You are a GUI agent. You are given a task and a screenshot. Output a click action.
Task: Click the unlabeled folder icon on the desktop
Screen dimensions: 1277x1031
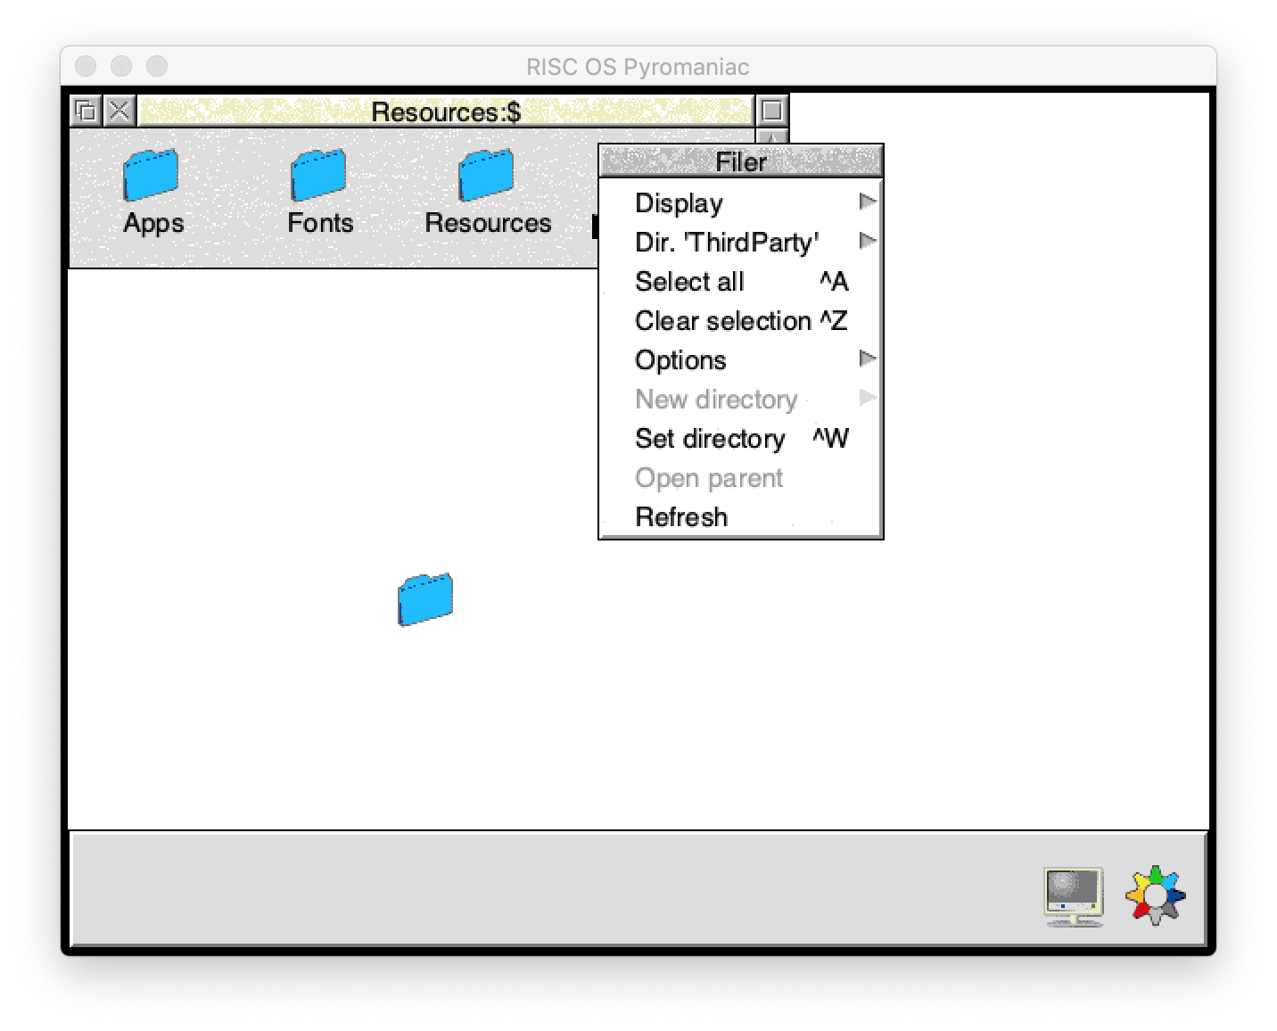425,599
